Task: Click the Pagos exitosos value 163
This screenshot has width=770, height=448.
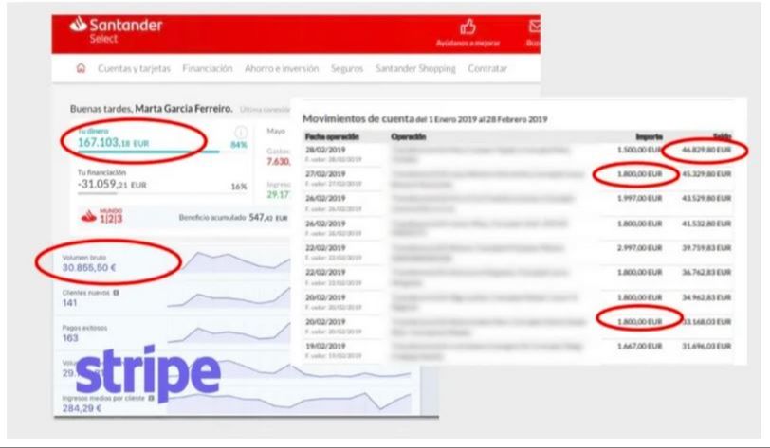Action: (70, 337)
